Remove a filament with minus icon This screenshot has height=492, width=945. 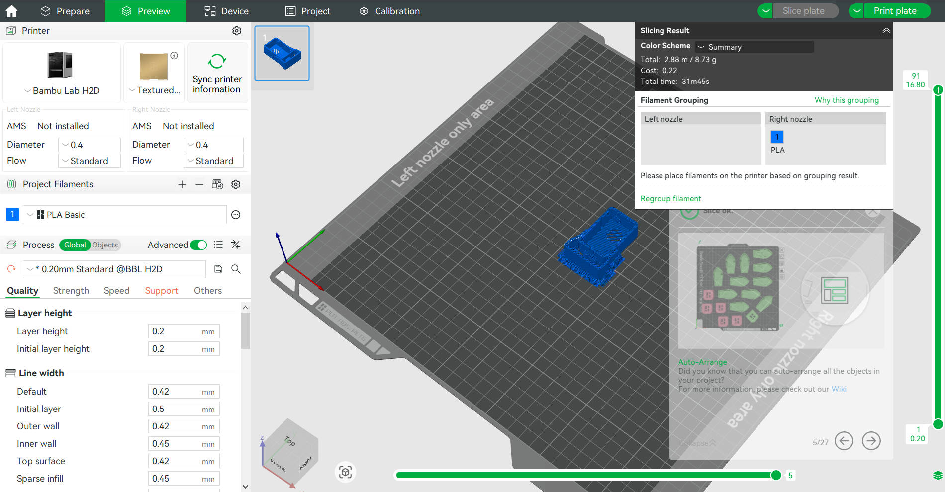[x=199, y=184]
